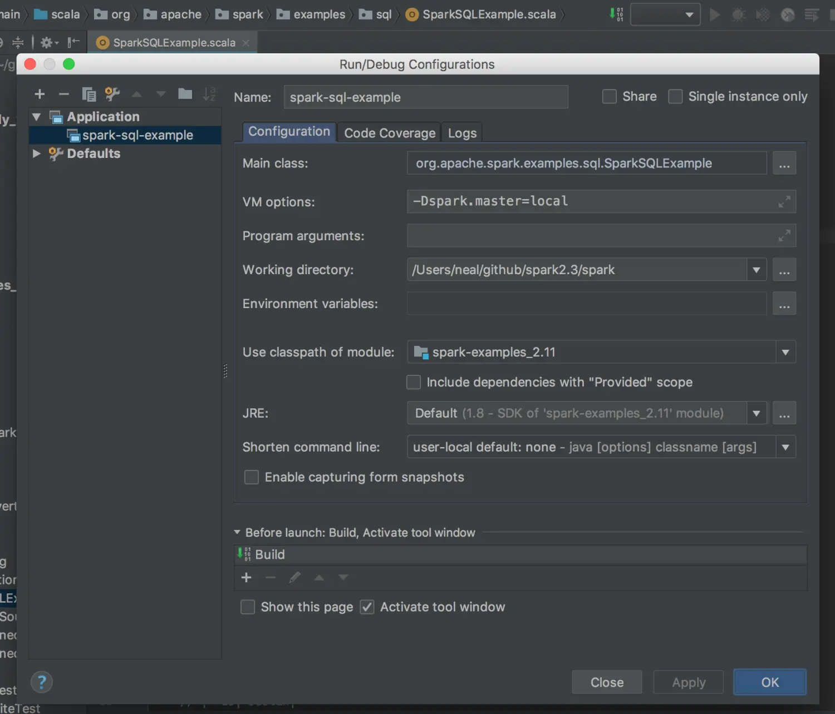This screenshot has width=835, height=714.
Task: Open the JRE dropdown list
Action: click(757, 413)
